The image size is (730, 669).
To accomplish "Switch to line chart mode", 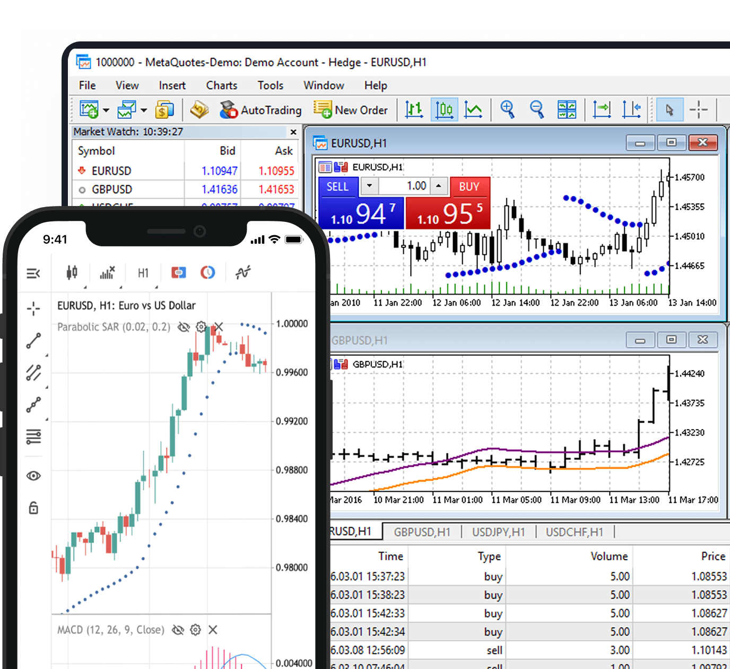I will (x=473, y=110).
